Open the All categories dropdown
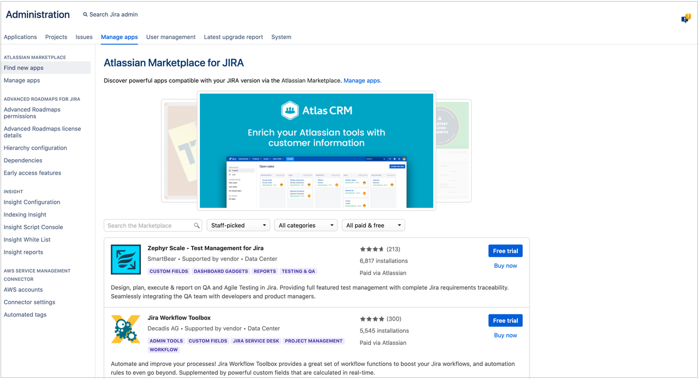The image size is (699, 379). pyautogui.click(x=305, y=225)
